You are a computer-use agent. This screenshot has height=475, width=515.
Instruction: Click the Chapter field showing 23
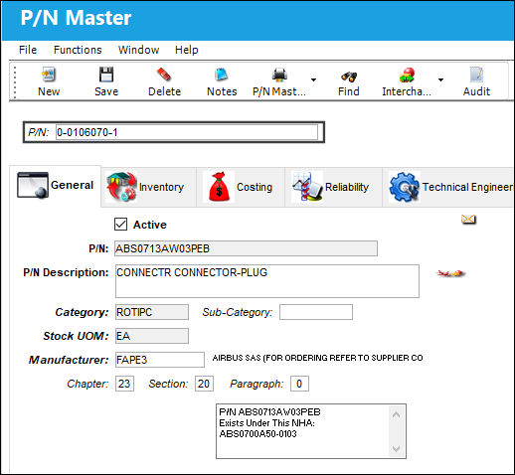click(124, 384)
